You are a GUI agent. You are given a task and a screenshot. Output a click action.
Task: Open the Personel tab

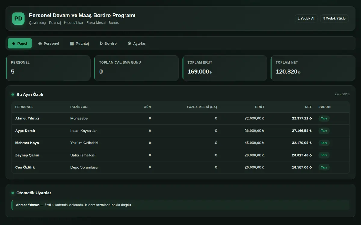48,43
